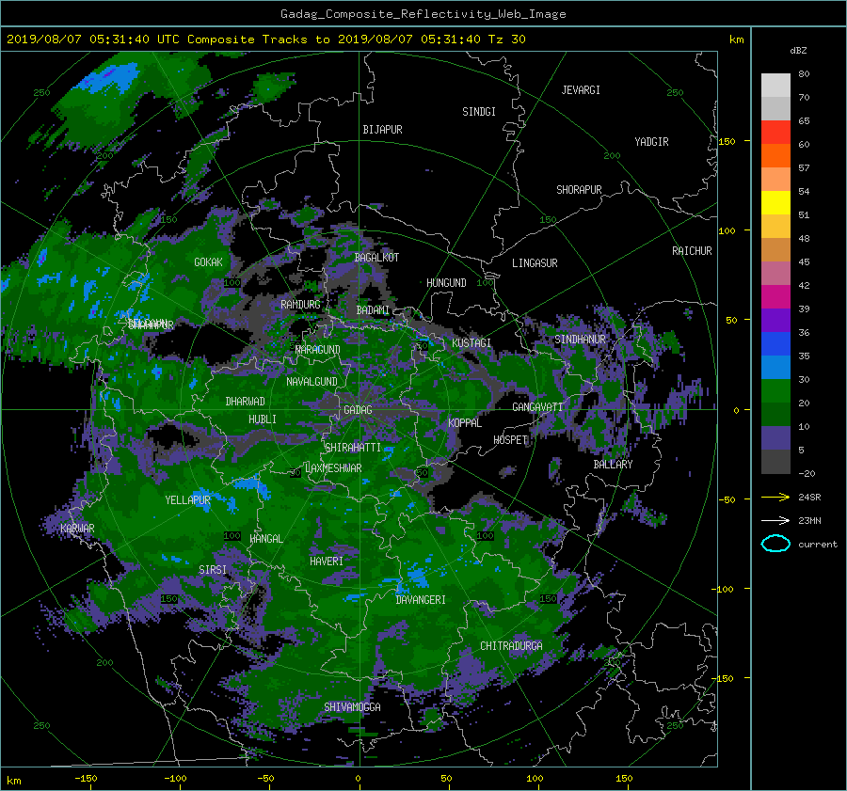Click the GANGAVATI label

pyautogui.click(x=537, y=407)
